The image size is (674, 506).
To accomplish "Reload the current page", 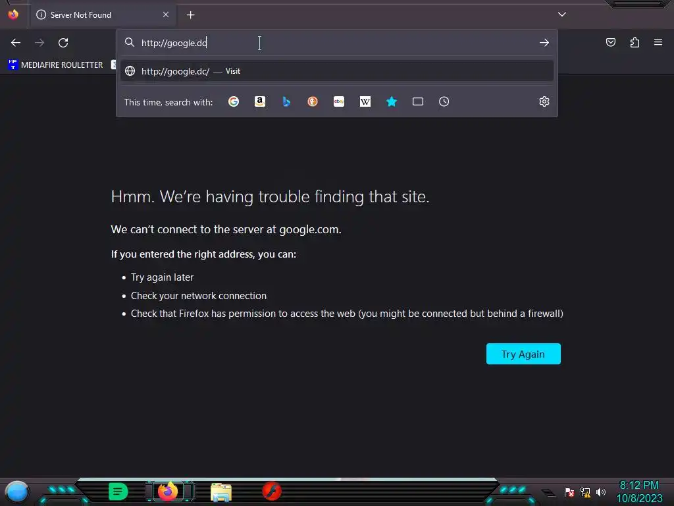I will click(x=63, y=43).
